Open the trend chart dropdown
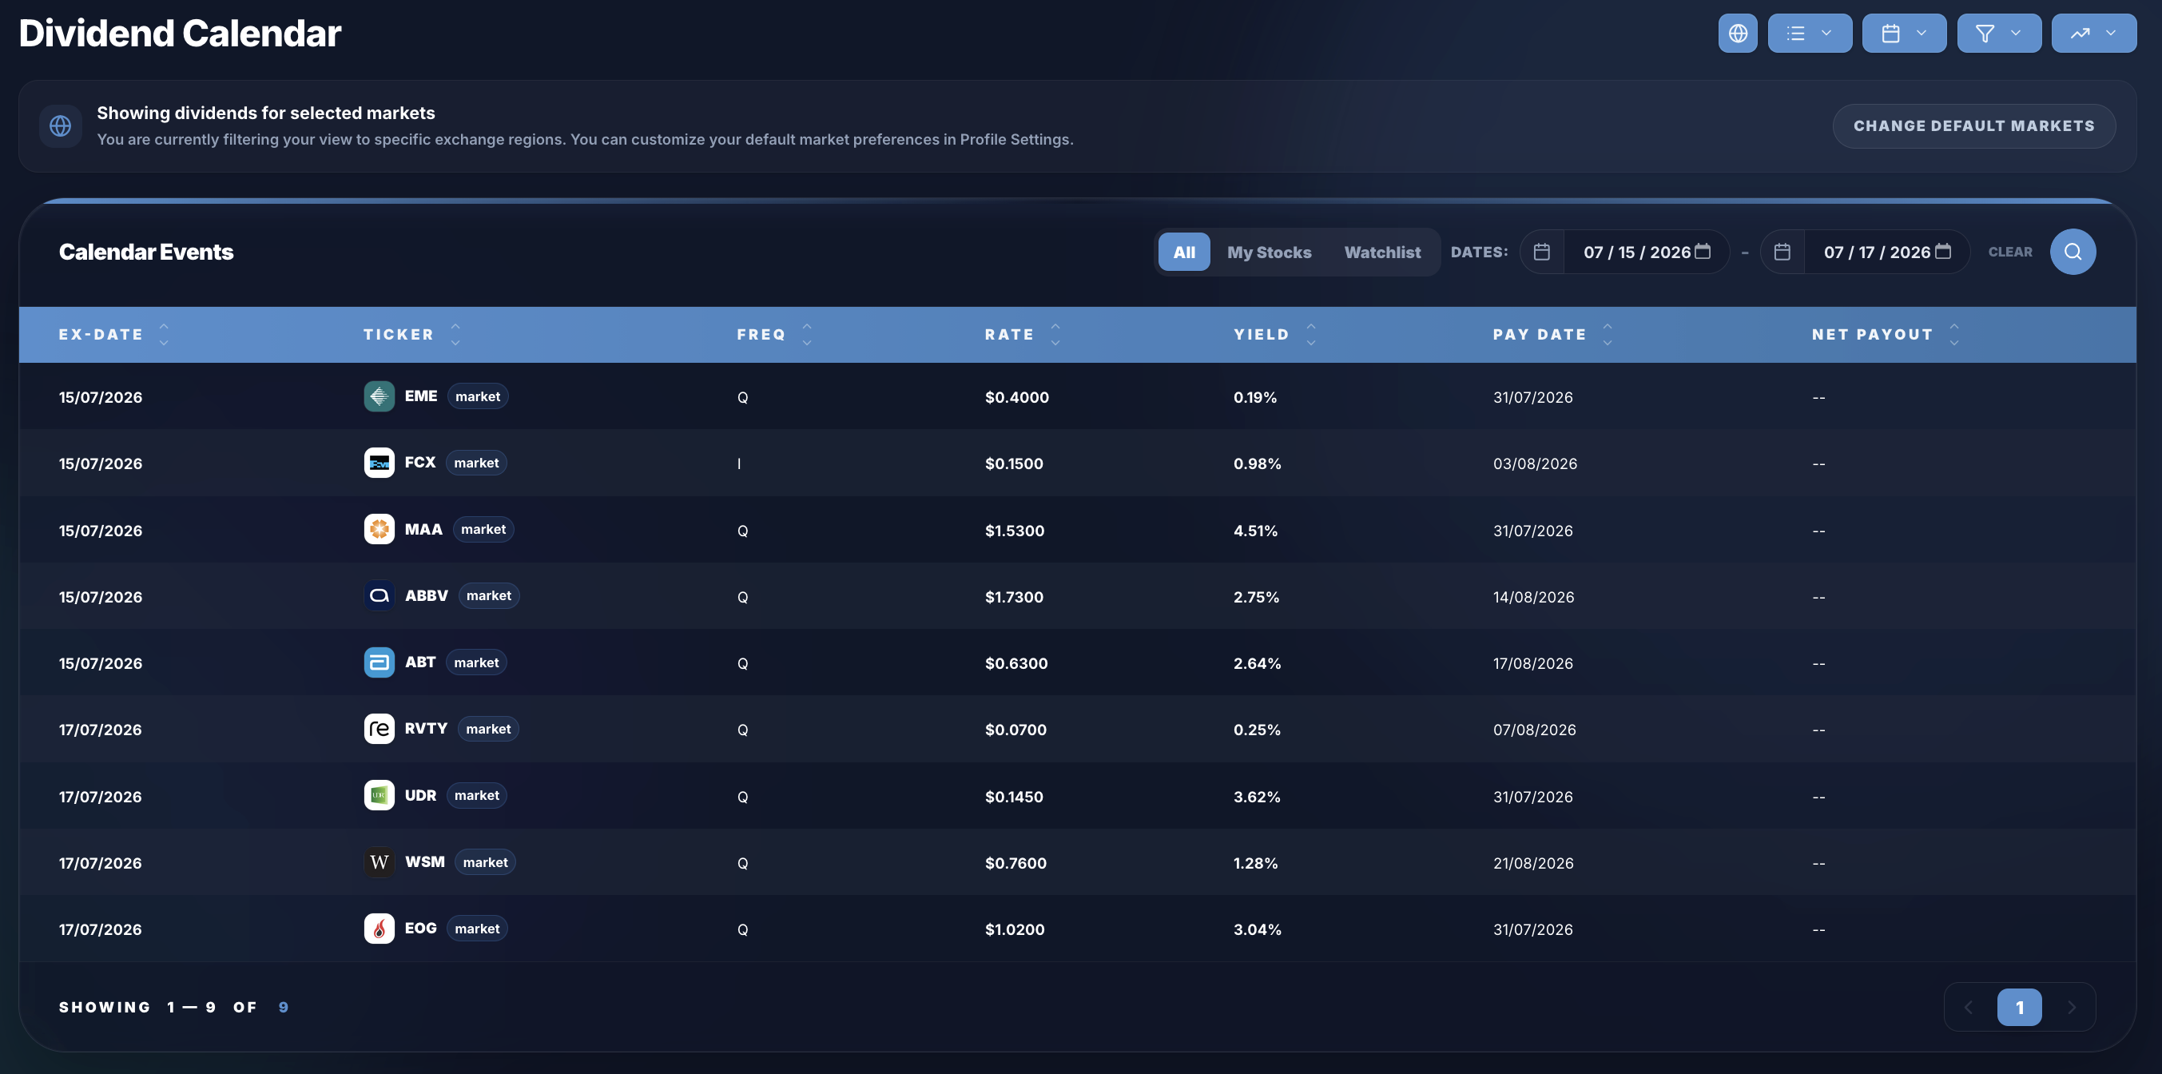 (x=2094, y=34)
